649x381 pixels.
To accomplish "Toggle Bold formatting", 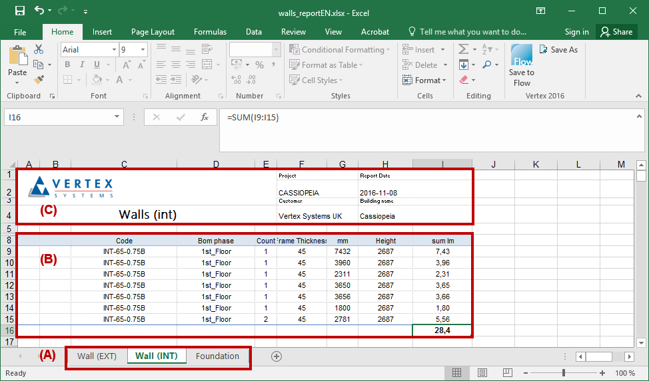I will pyautogui.click(x=67, y=64).
